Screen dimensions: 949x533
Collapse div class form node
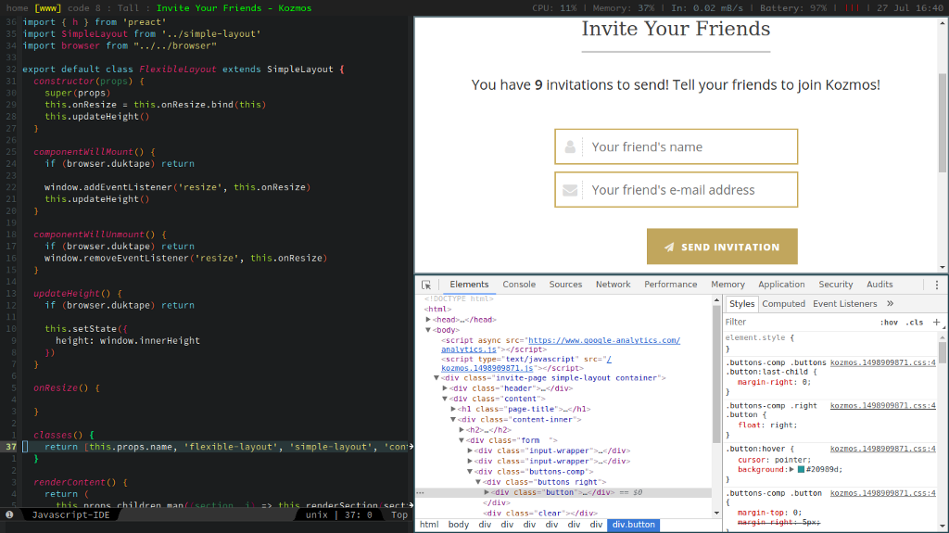462,440
